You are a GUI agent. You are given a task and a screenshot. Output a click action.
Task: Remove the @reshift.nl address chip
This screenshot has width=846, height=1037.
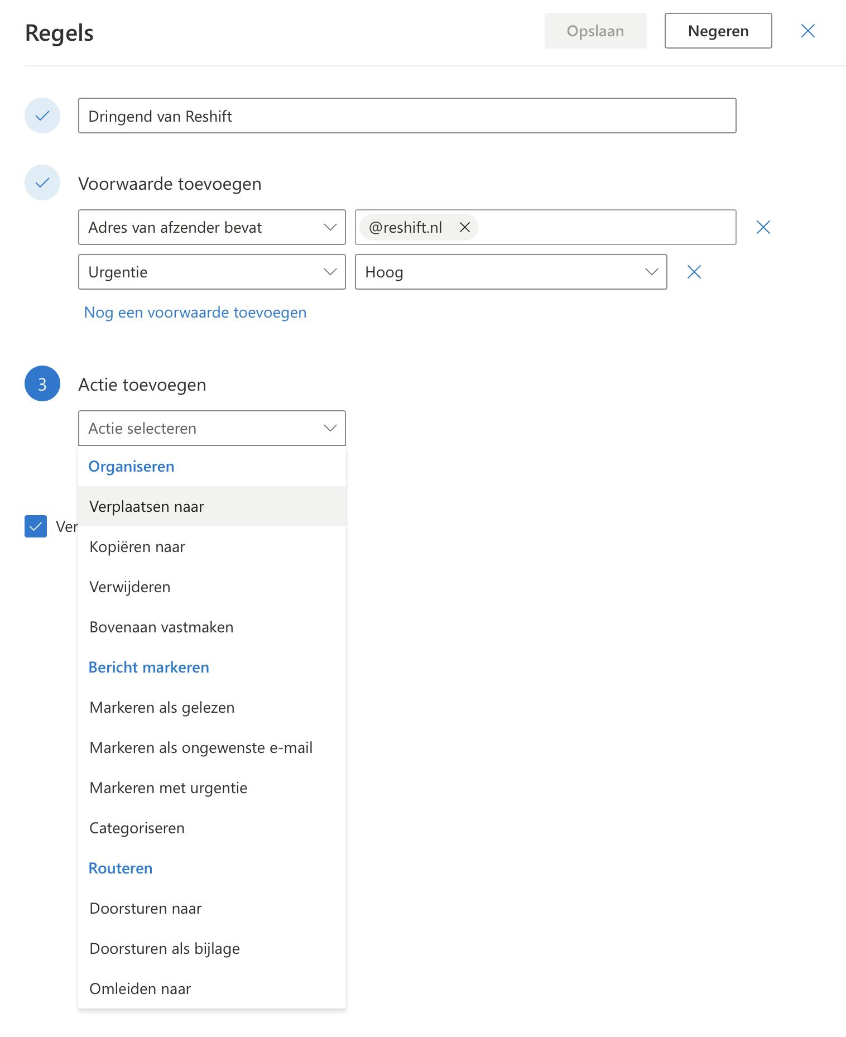(464, 227)
